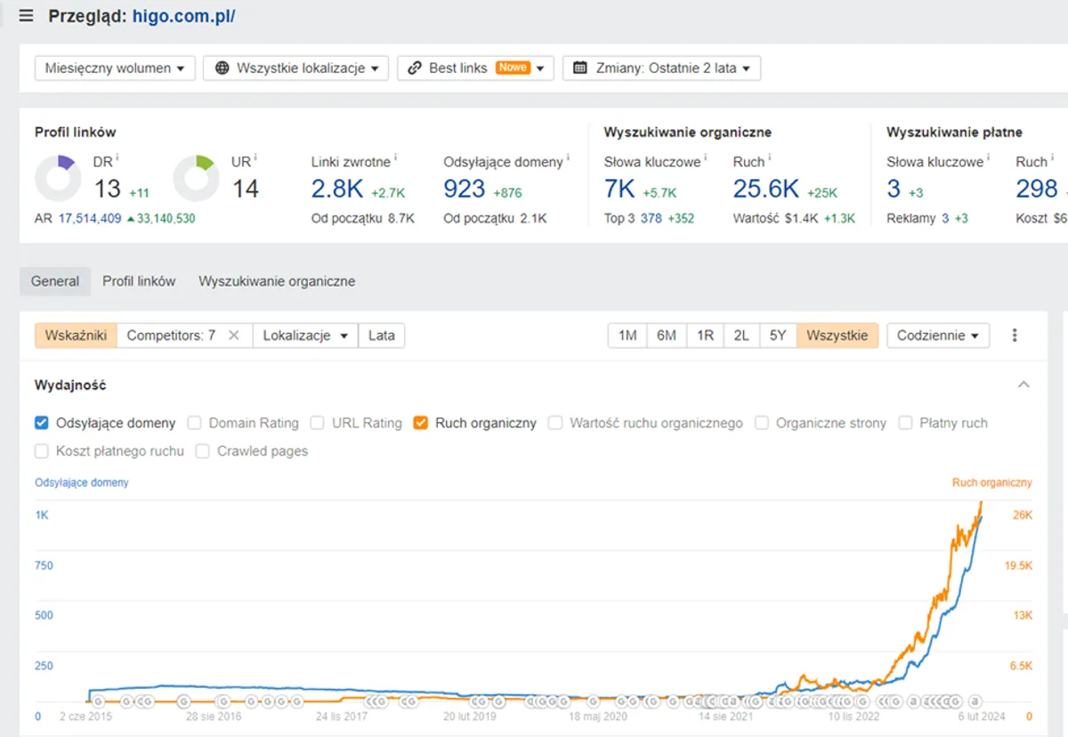Image resolution: width=1068 pixels, height=737 pixels.
Task: Click the DR donut chart
Action: click(x=58, y=178)
